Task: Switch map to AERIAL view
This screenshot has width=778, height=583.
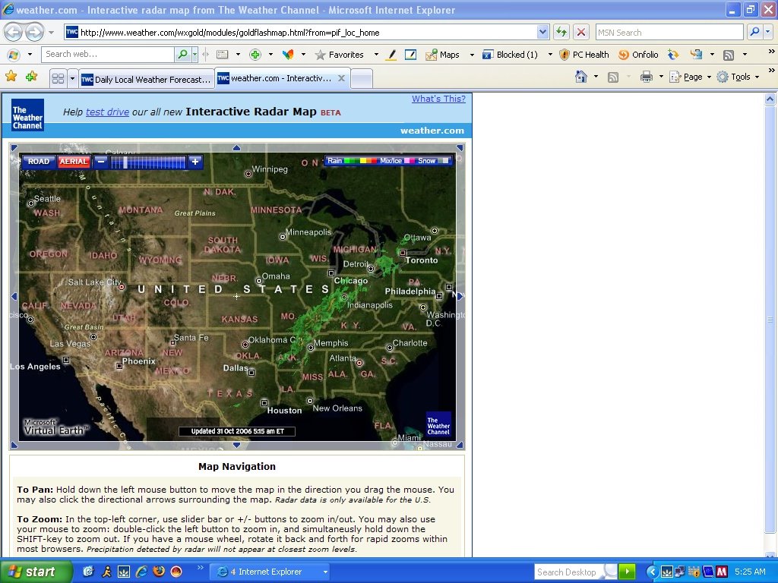Action: (74, 161)
